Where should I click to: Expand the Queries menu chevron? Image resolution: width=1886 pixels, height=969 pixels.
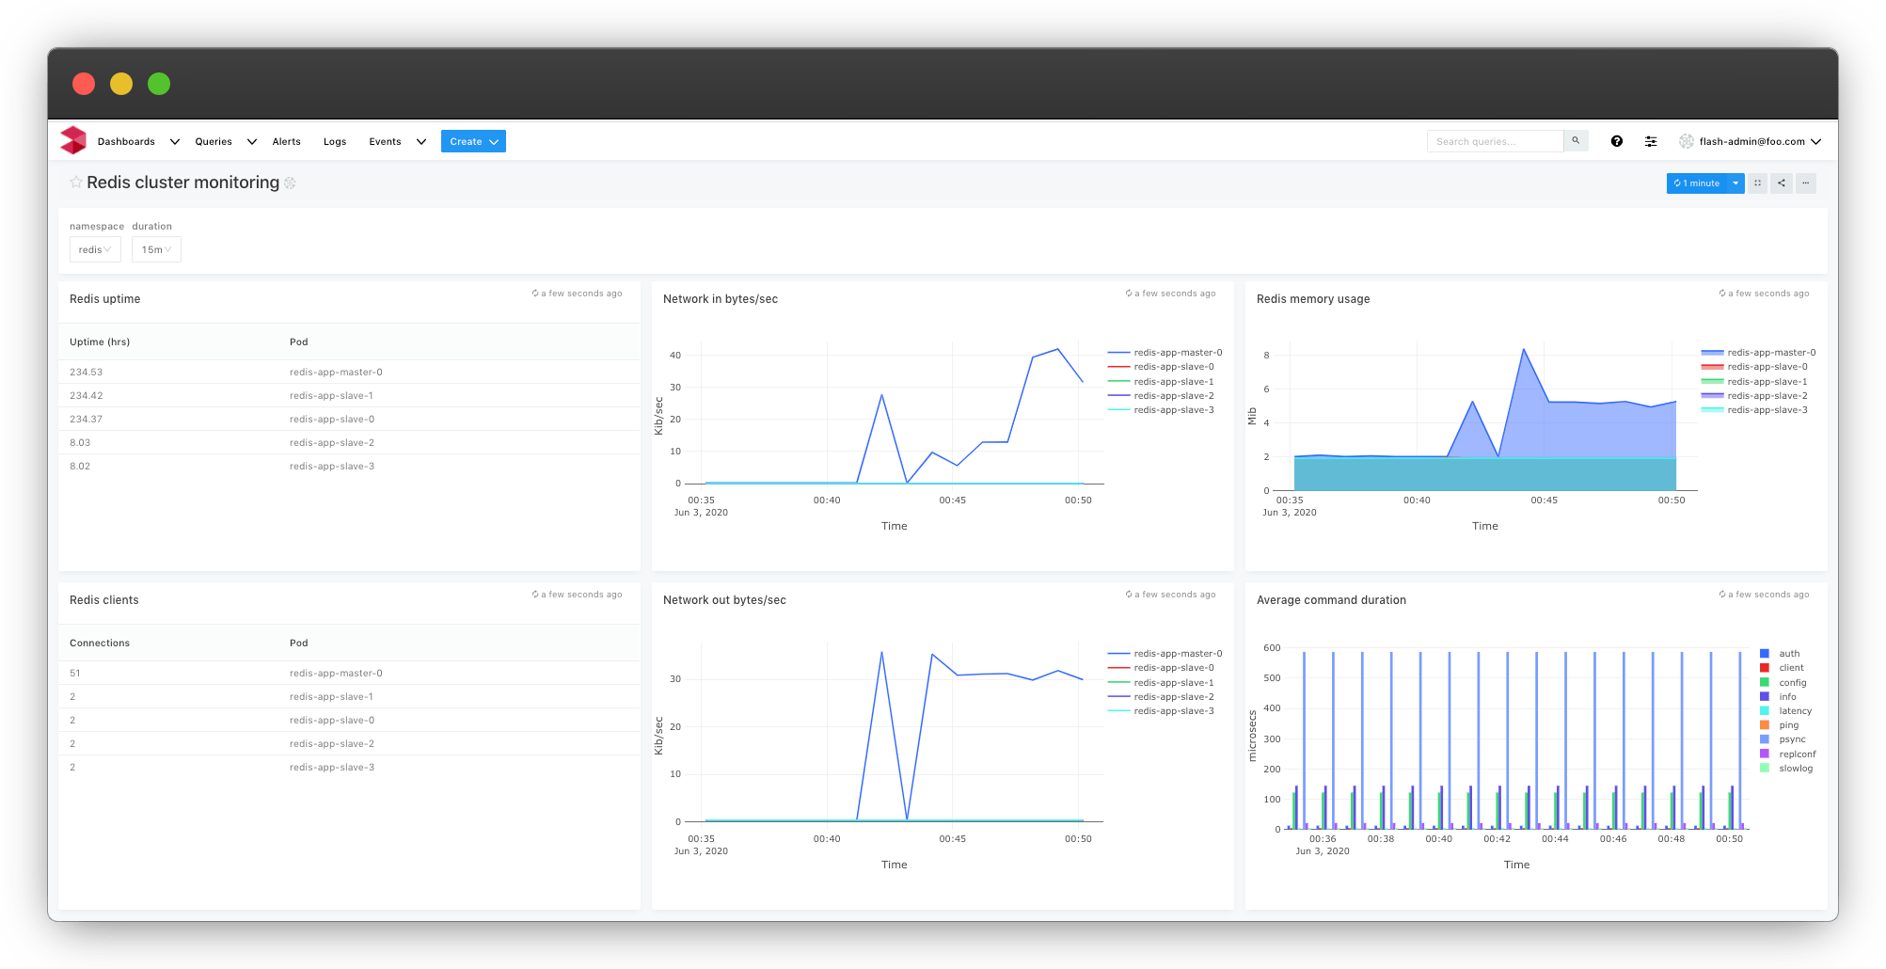251,142
